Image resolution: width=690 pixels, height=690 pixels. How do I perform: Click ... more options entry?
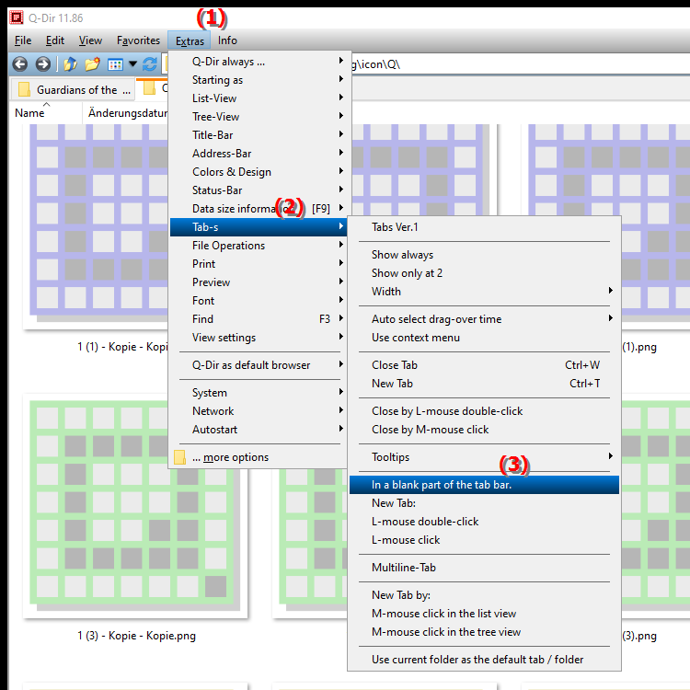coord(259,457)
